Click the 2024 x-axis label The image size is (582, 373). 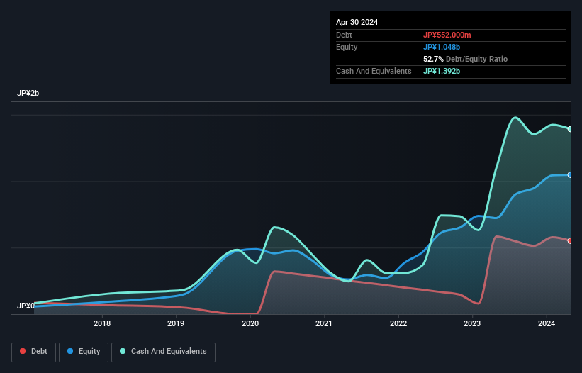547,323
